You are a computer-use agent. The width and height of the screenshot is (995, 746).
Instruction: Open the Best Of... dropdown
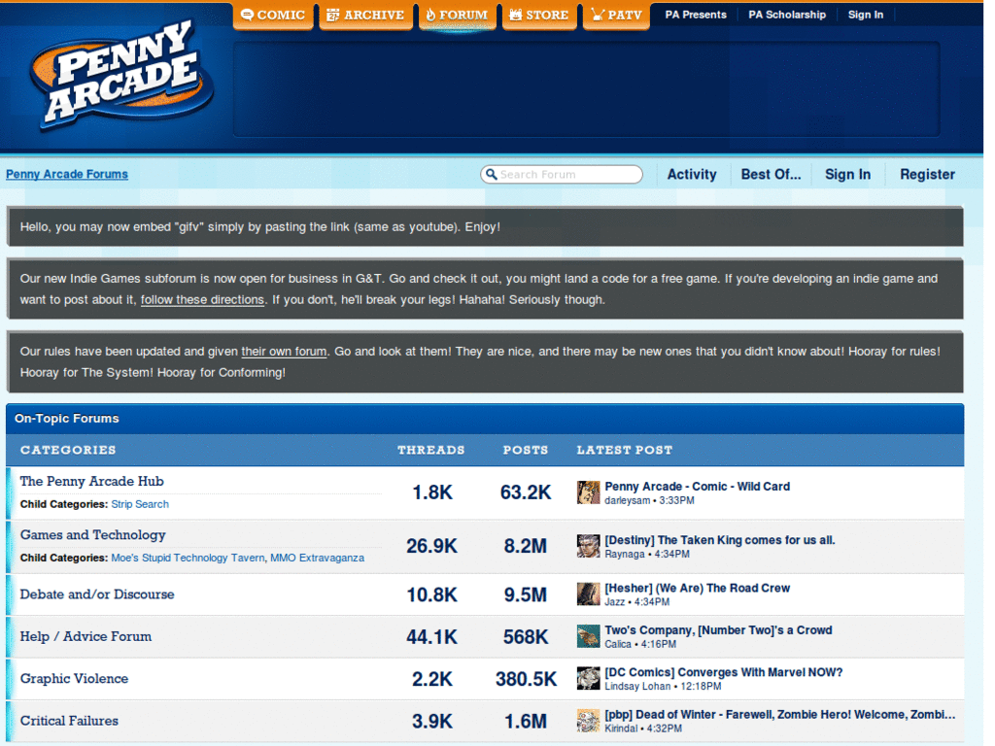pyautogui.click(x=771, y=174)
